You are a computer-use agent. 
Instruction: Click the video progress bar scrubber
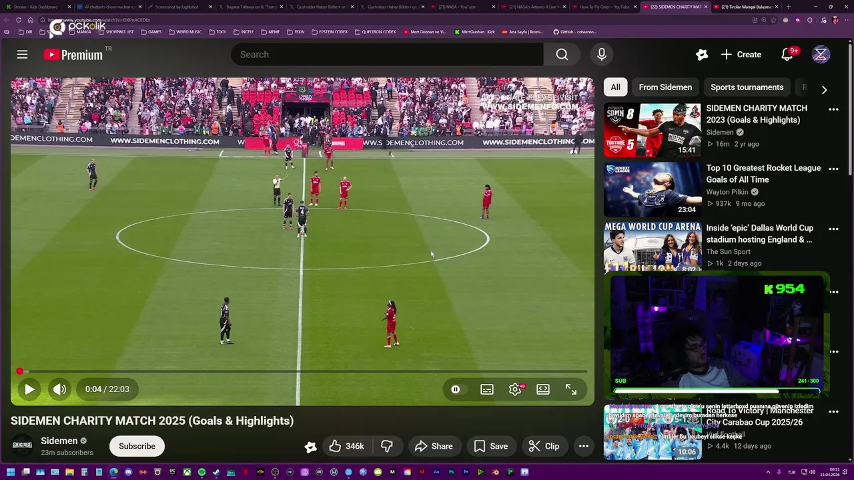pos(20,371)
